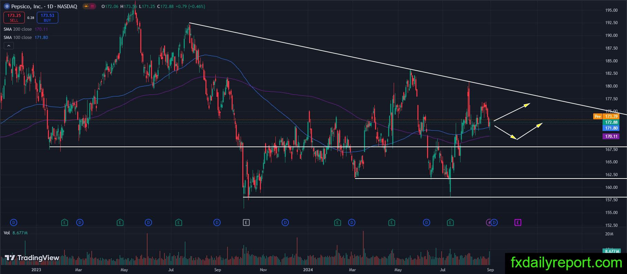Open the dividend D marker from June 2023
627x274 pixels.
(149, 223)
